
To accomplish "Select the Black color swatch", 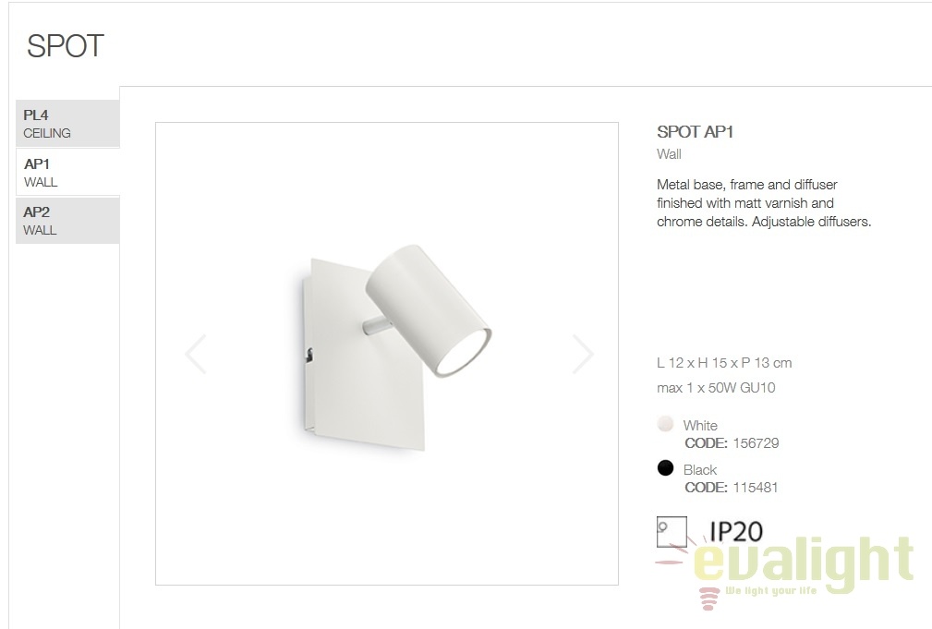I will click(665, 468).
